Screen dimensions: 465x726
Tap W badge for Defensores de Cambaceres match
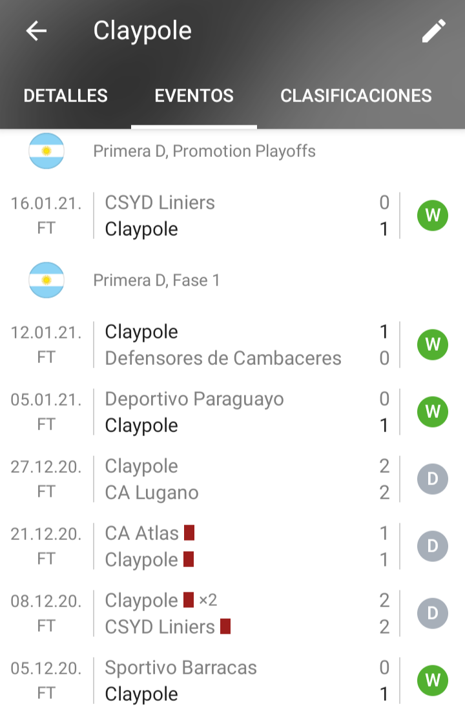[433, 345]
